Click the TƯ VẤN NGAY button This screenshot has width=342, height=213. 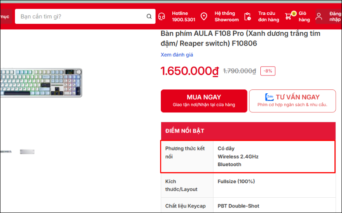[292, 101]
